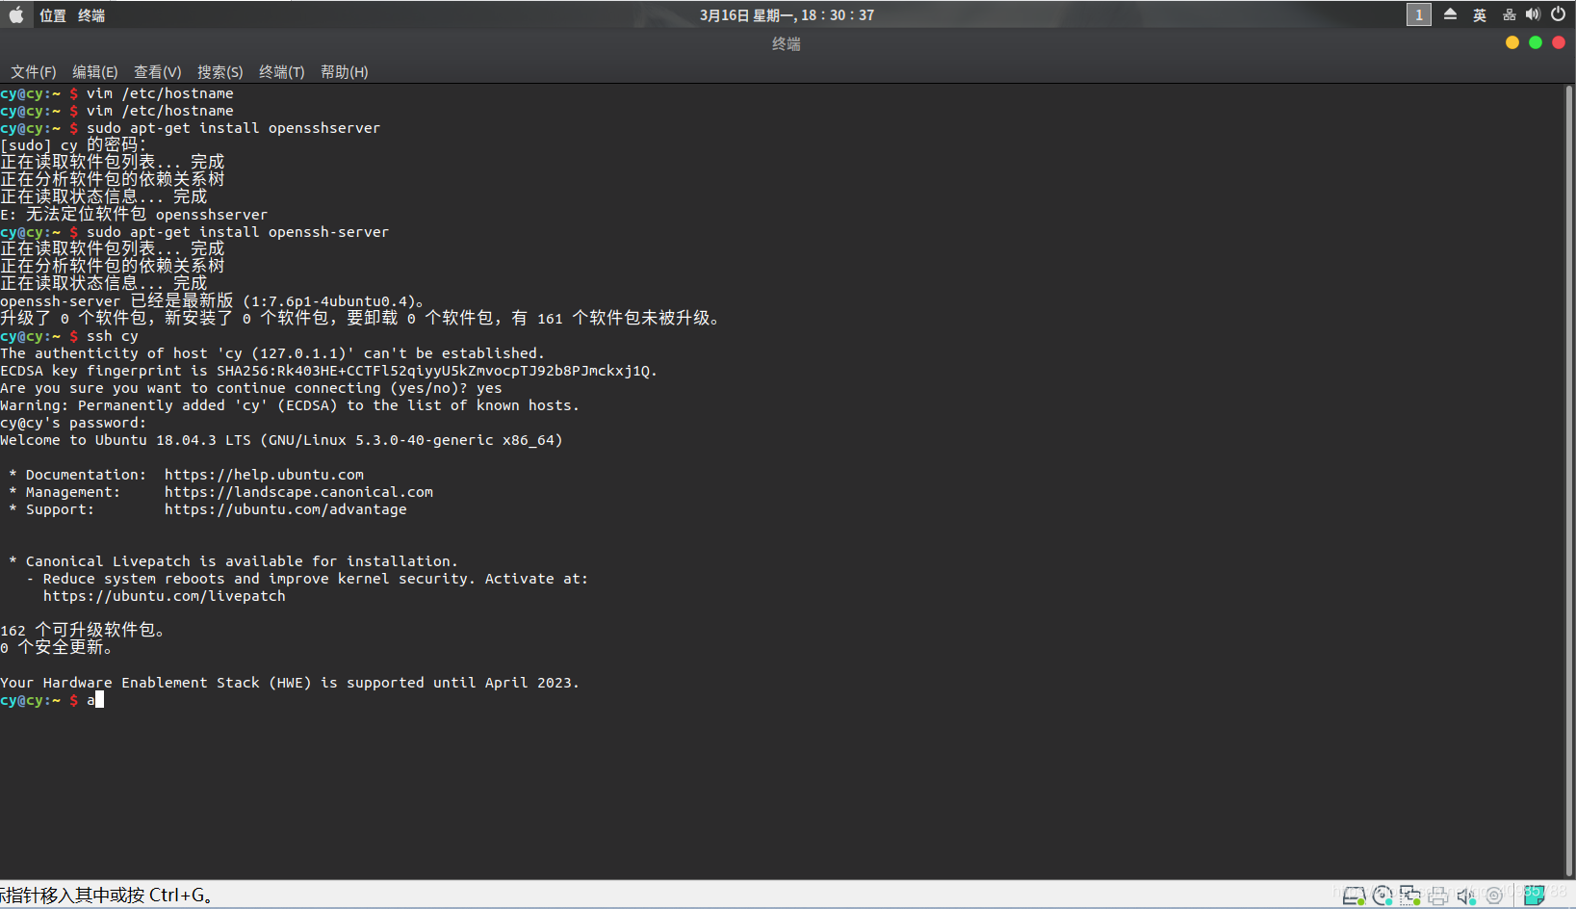The image size is (1576, 909).
Task: Open the volume speaker tray icon
Action: pos(1533,14)
